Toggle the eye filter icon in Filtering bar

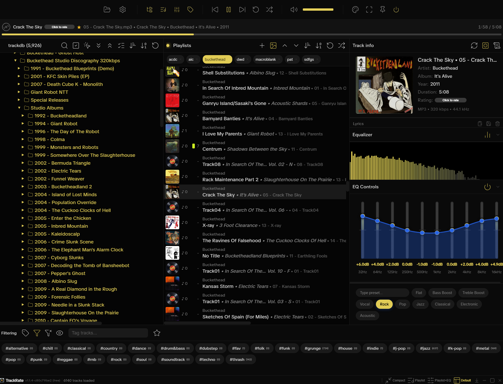point(60,333)
